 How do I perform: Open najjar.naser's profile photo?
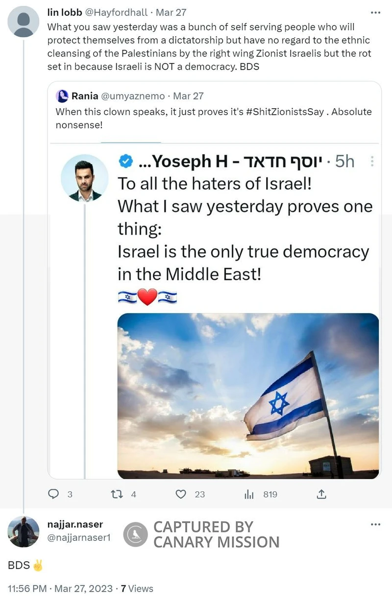tap(23, 533)
